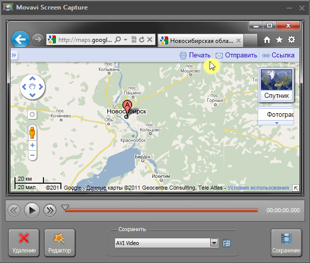Click the red marker A on Новосибирск
The height and width of the screenshot is (263, 310).
(x=127, y=107)
